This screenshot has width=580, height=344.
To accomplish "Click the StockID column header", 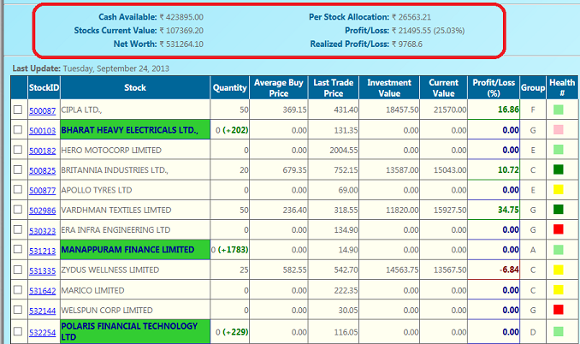I will [44, 87].
